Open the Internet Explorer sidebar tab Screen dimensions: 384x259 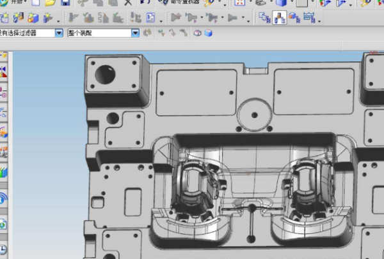[x=4, y=198]
